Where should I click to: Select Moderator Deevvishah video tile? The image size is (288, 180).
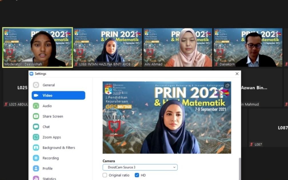pos(37,47)
